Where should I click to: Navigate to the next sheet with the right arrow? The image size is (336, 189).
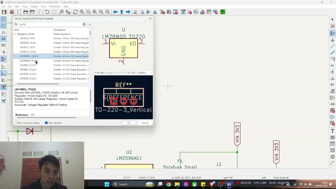coord(128,12)
